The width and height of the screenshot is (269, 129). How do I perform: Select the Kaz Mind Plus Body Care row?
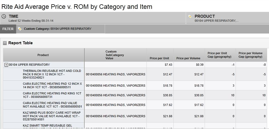pyautogui.click(x=52, y=116)
